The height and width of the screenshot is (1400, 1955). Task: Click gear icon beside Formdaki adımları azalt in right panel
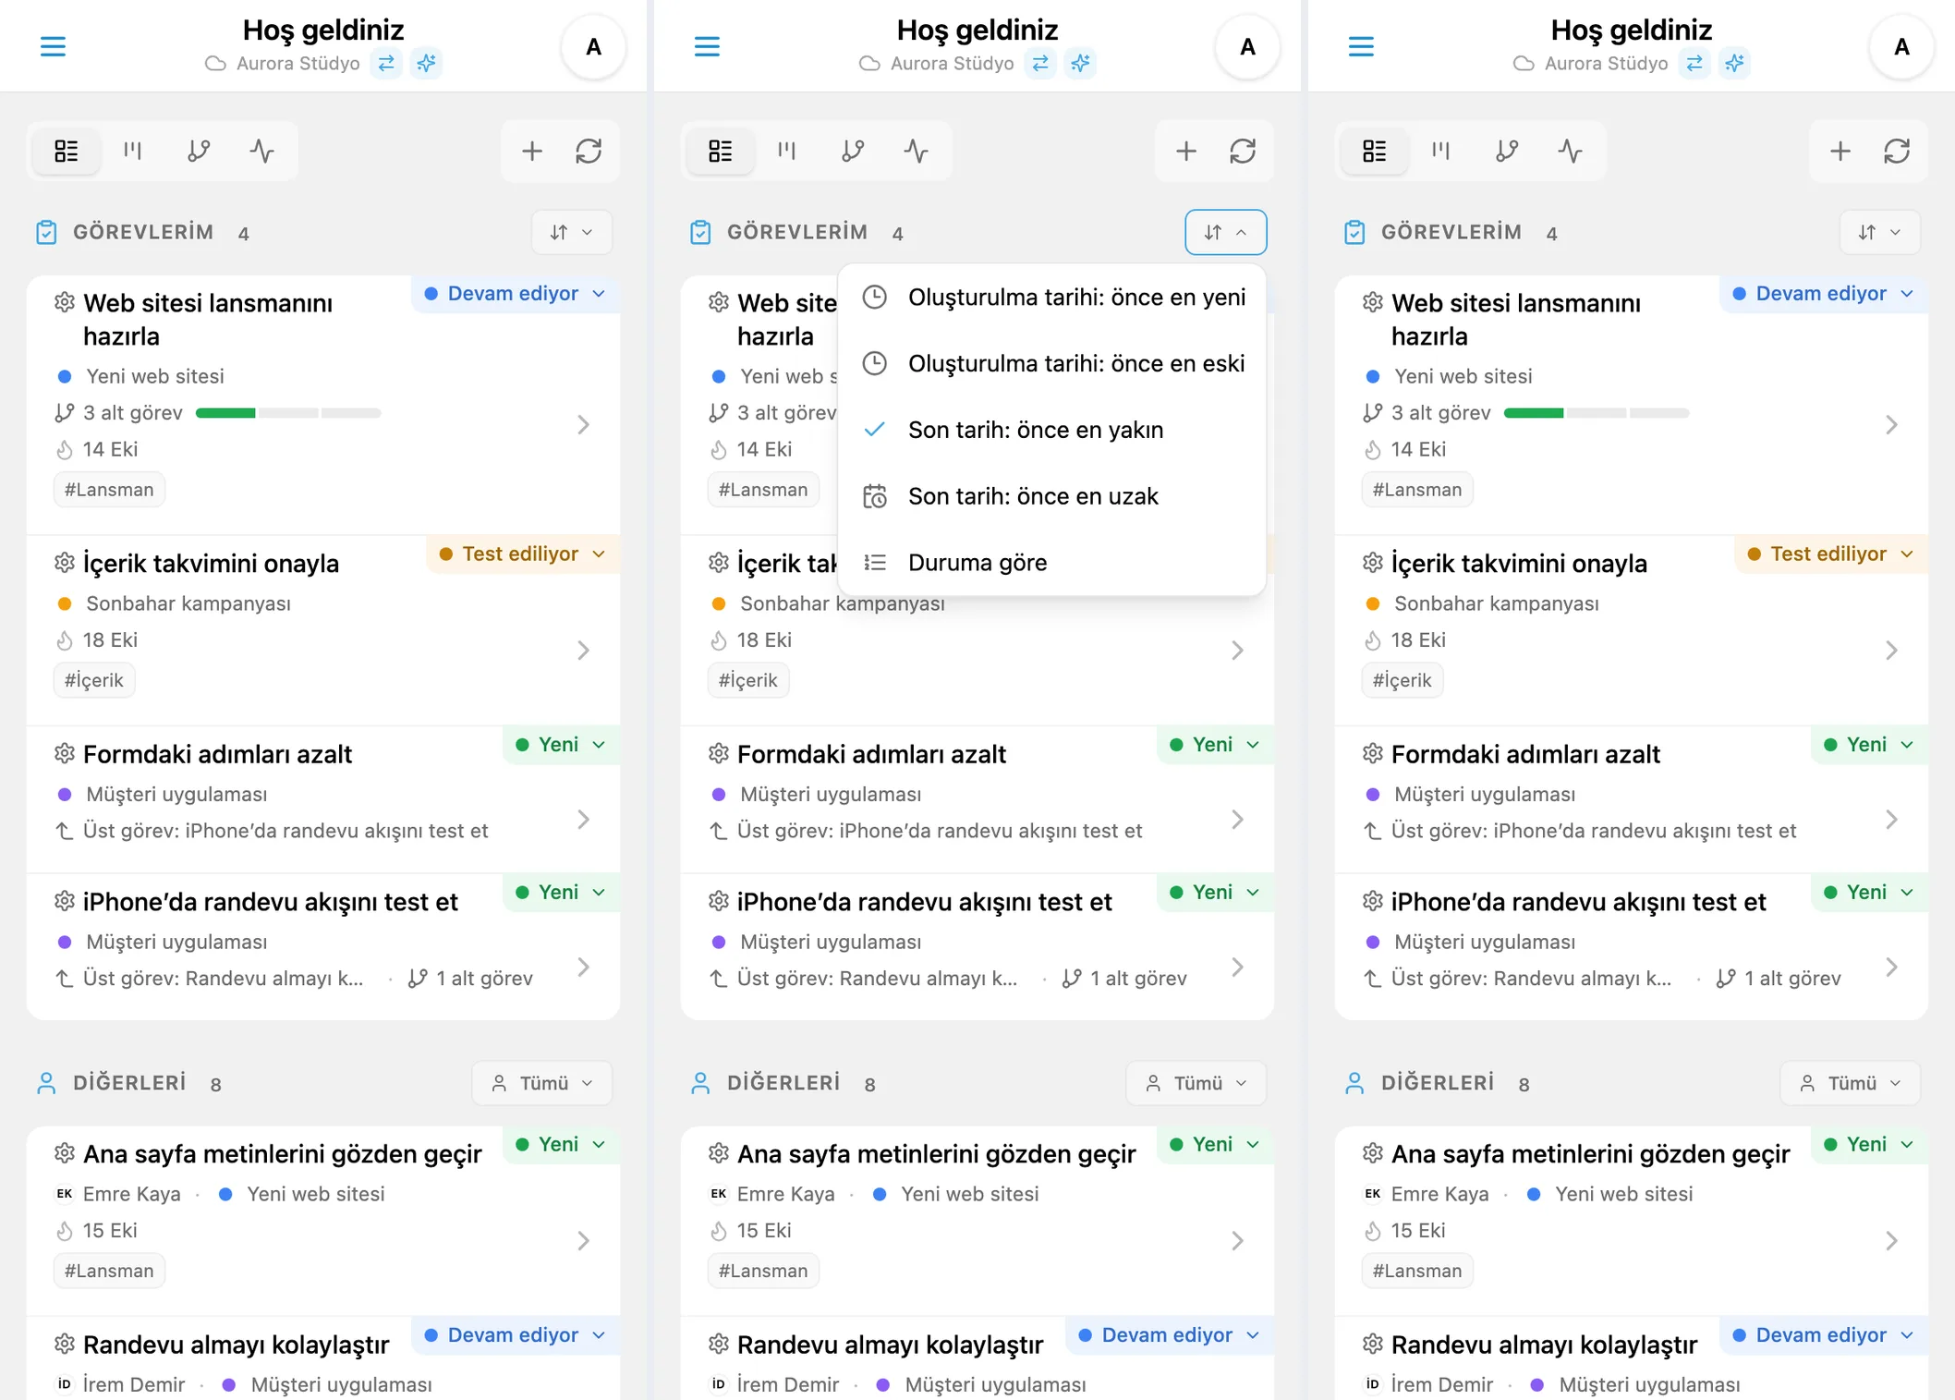click(1373, 753)
